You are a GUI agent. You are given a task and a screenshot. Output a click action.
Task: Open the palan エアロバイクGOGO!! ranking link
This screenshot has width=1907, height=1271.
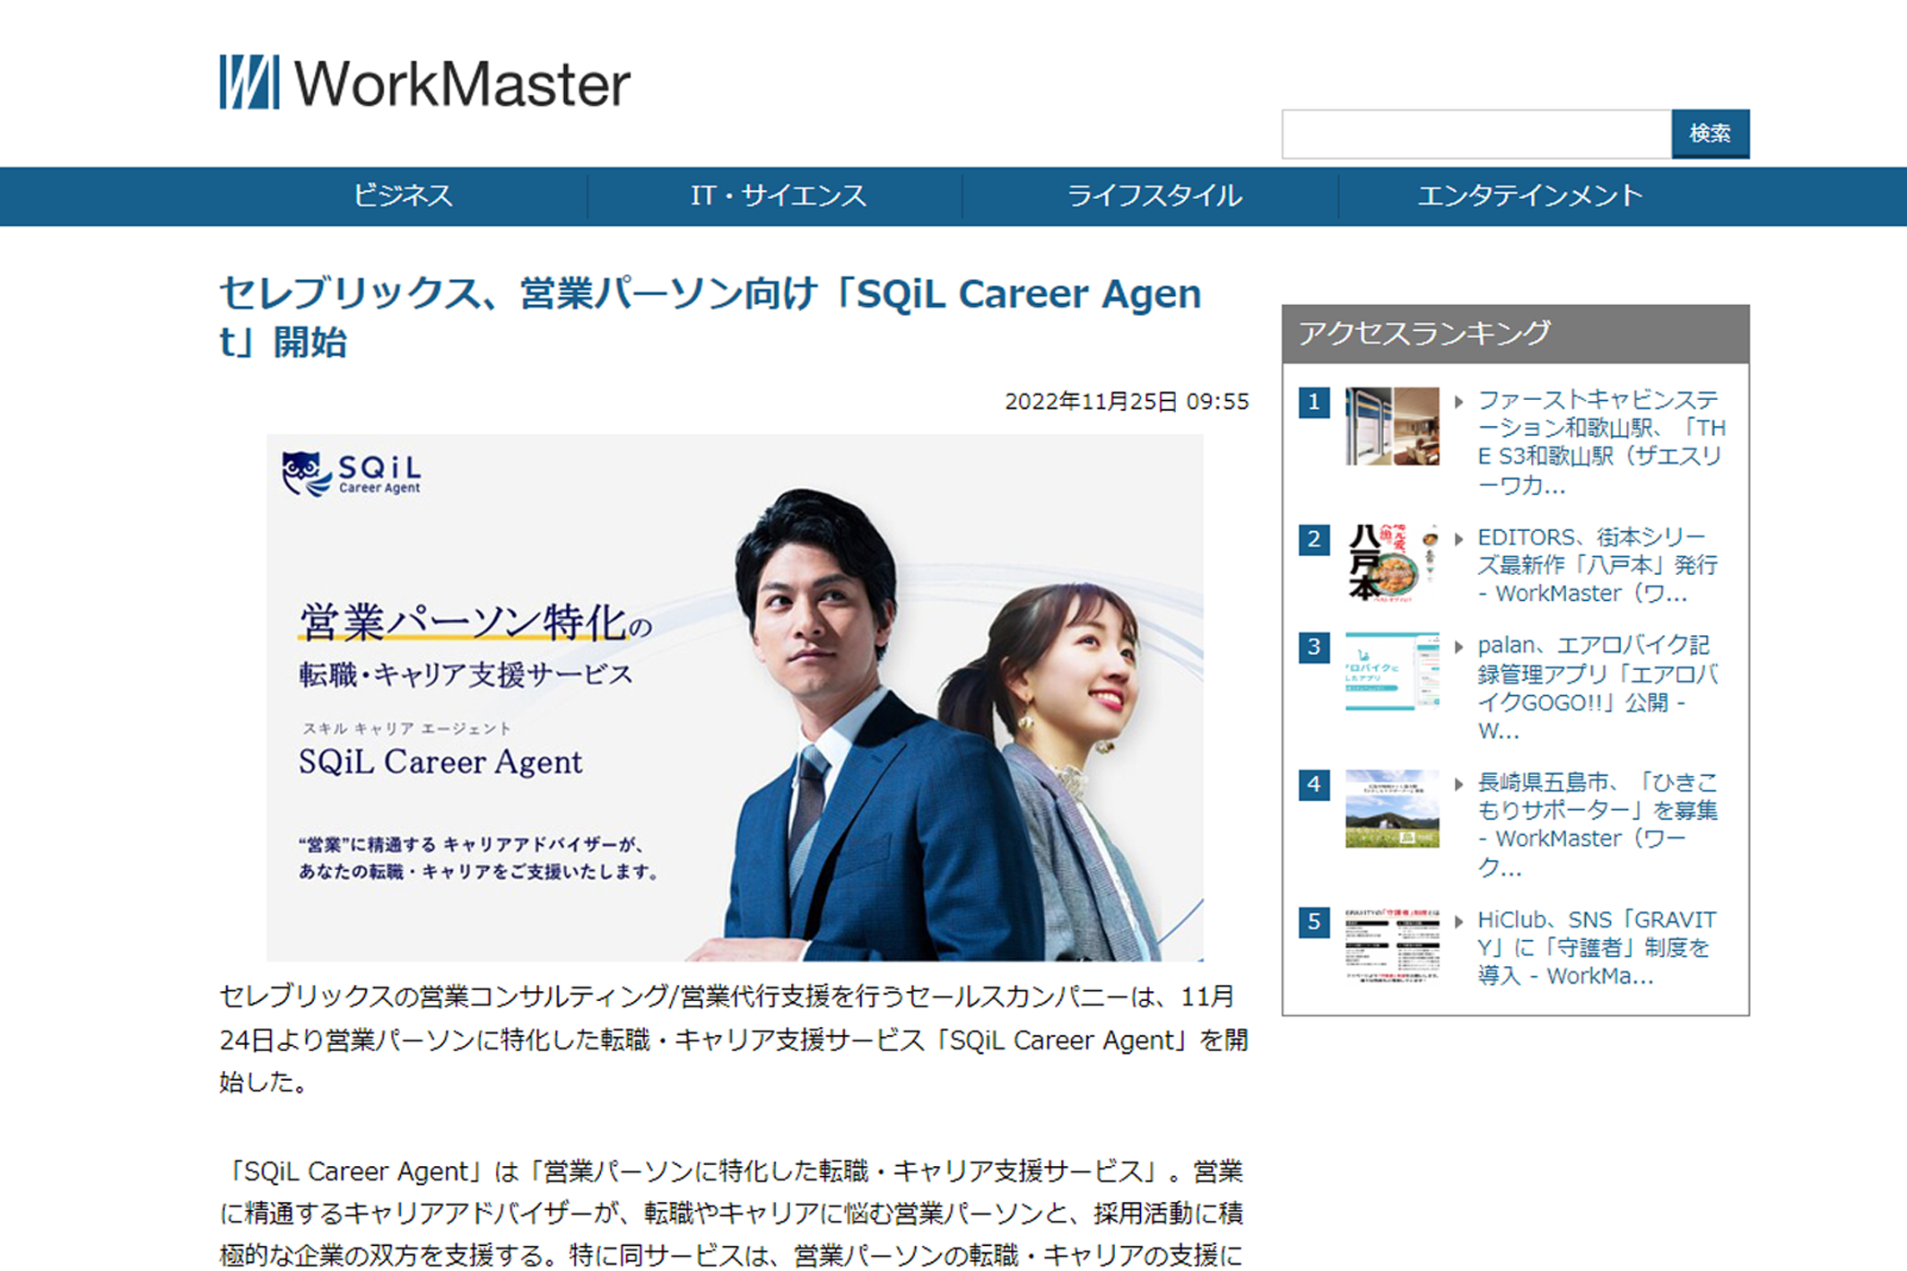(1598, 687)
